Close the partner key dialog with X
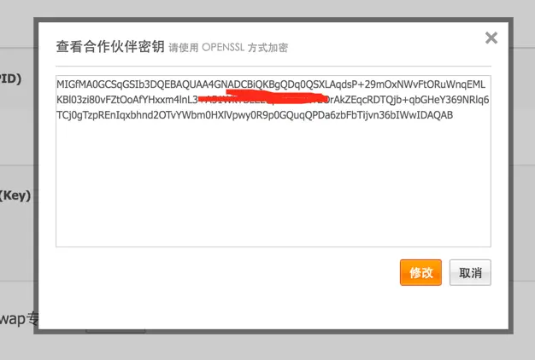The height and width of the screenshot is (360, 535). pos(491,38)
